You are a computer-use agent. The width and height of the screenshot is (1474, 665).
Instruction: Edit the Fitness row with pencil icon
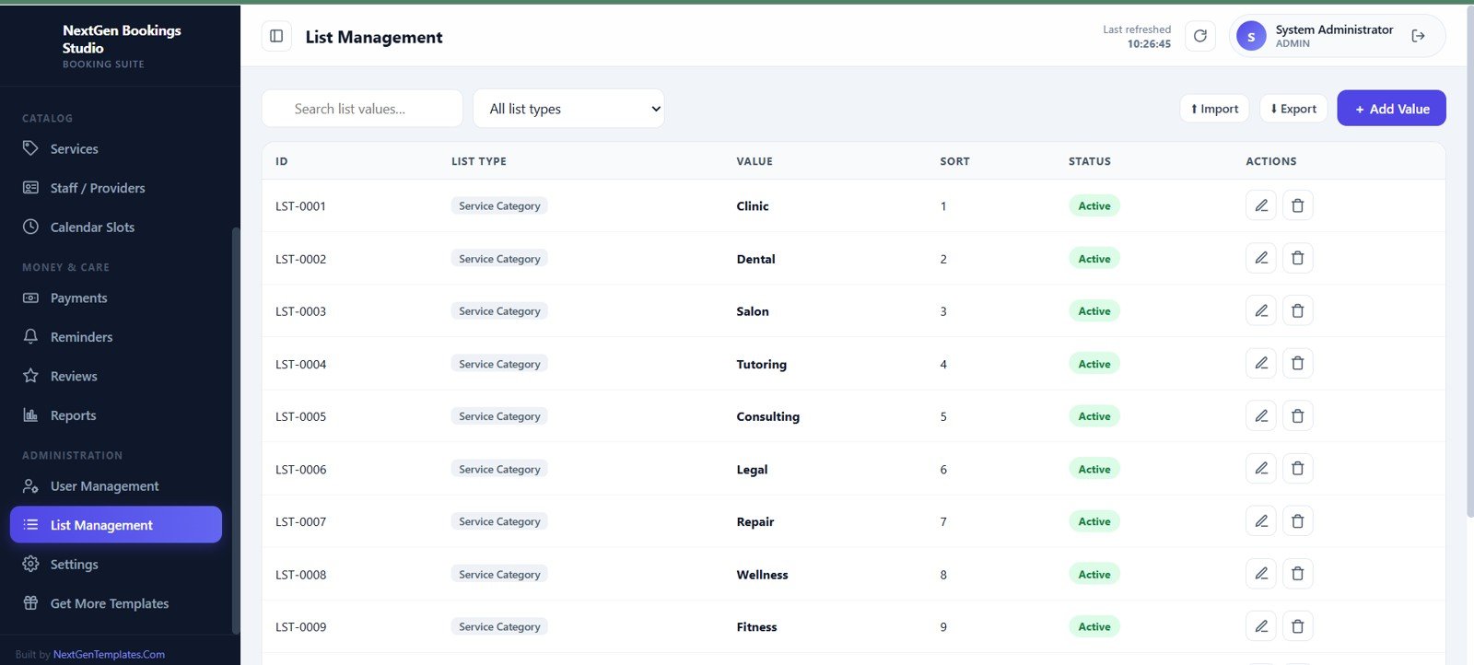(1261, 625)
